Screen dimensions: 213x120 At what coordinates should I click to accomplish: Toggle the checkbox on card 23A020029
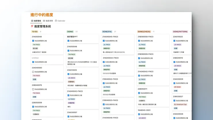click(174, 83)
